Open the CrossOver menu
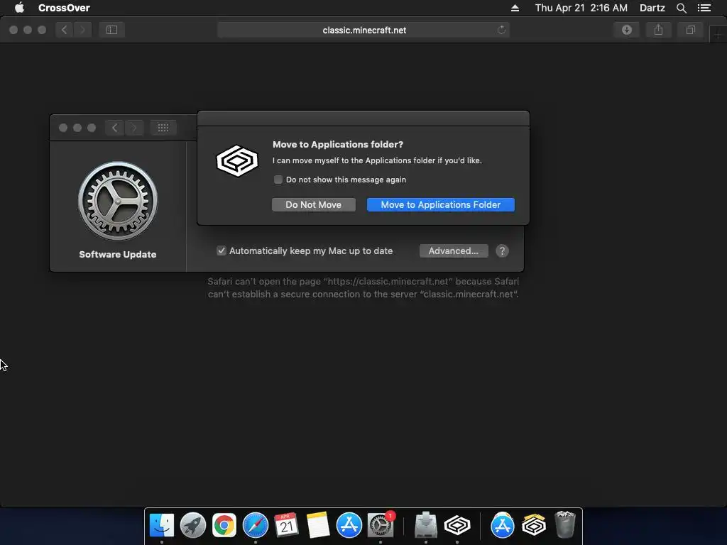 pos(64,8)
